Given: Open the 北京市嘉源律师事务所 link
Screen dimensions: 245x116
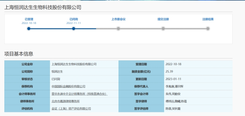Looking at the screenshot, I should click(66, 101).
